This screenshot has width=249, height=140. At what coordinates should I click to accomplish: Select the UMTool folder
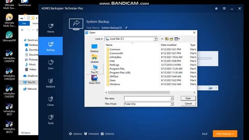point(114,76)
